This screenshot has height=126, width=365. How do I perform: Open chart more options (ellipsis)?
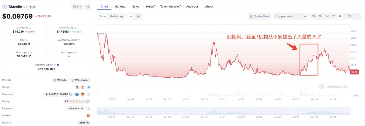point(358,16)
